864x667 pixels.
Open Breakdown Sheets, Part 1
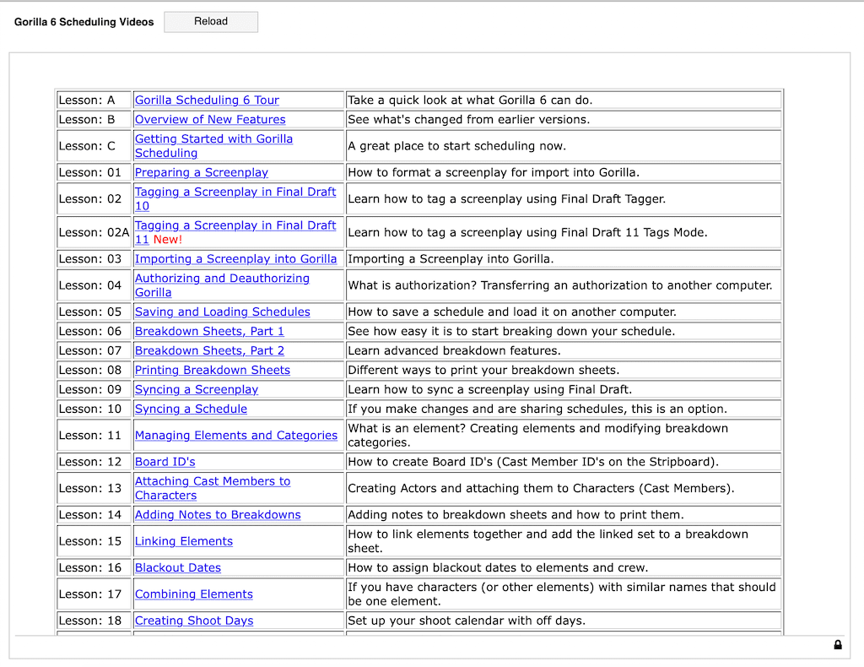(x=209, y=331)
